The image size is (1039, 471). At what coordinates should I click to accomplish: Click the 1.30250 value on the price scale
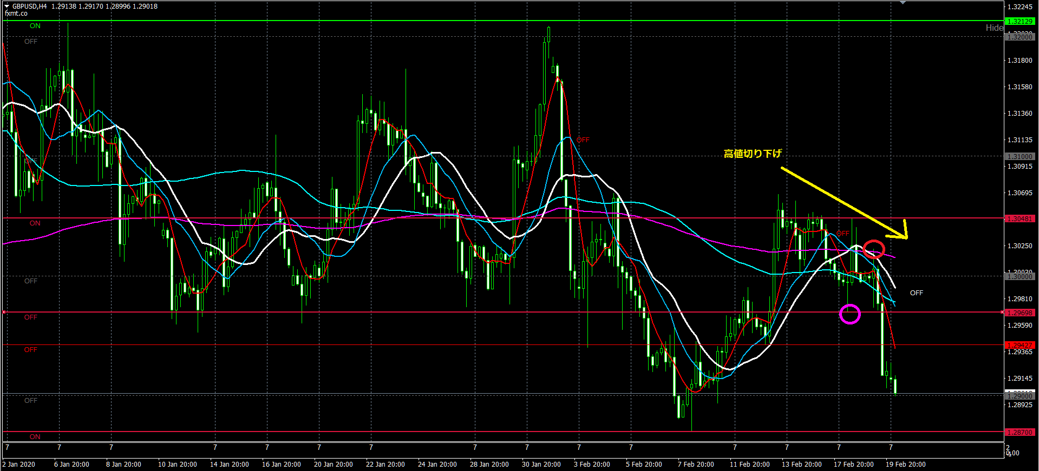pyautogui.click(x=1020, y=246)
